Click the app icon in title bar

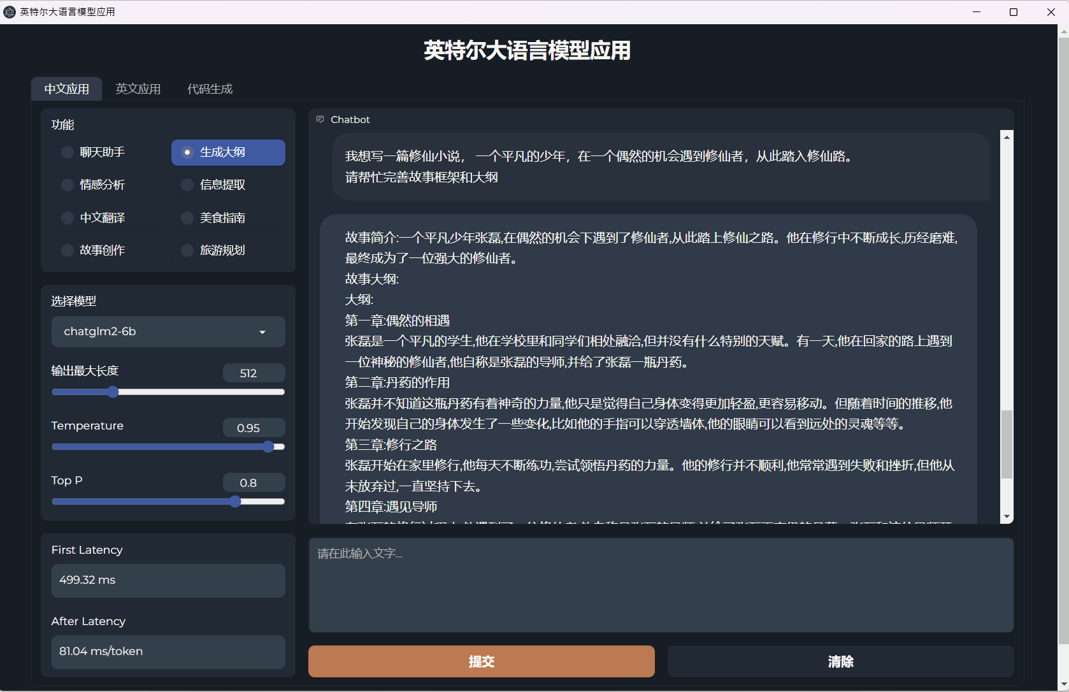(x=10, y=11)
